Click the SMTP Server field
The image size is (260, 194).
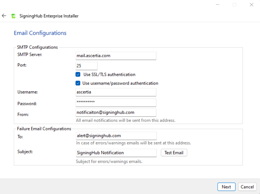(x=116, y=56)
